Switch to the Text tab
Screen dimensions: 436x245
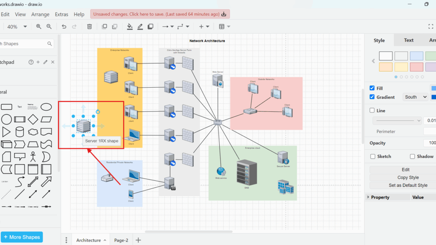[x=408, y=40]
